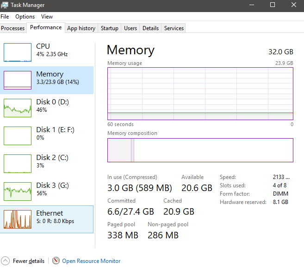Image resolution: width=304 pixels, height=268 pixels.
Task: Click the CPU 4% 2.35 GHz text
Action: 52,54
